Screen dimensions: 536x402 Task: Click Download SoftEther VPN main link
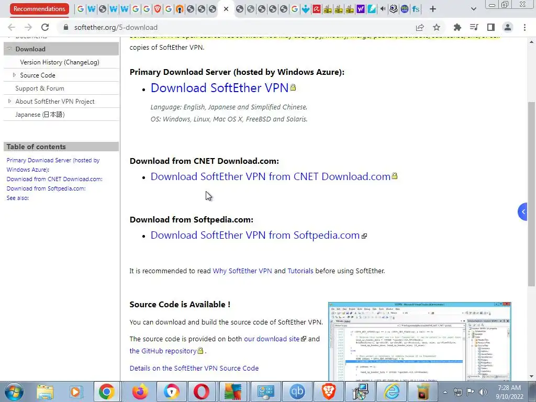tap(219, 88)
